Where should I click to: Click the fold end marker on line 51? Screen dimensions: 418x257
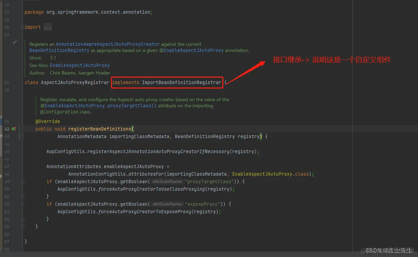(23, 197)
